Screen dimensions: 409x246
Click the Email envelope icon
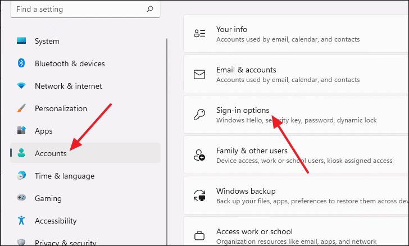[199, 74]
